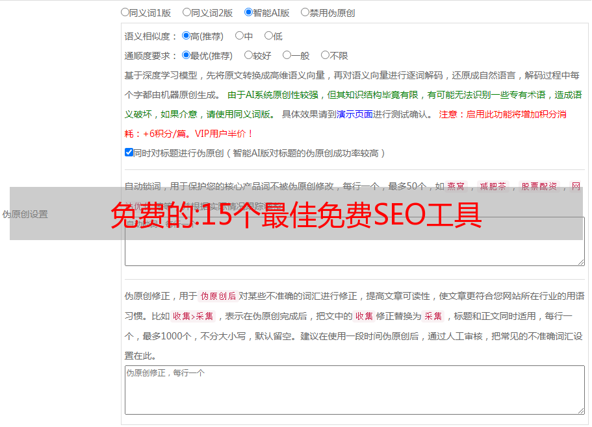Set 语义相似度 to 高(推荐)
Image resolution: width=592 pixels, height=427 pixels.
186,36
